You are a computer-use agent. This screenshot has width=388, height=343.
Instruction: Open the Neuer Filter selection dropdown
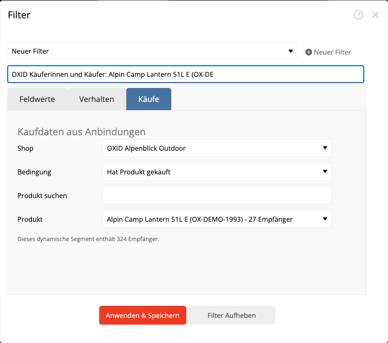(x=152, y=51)
